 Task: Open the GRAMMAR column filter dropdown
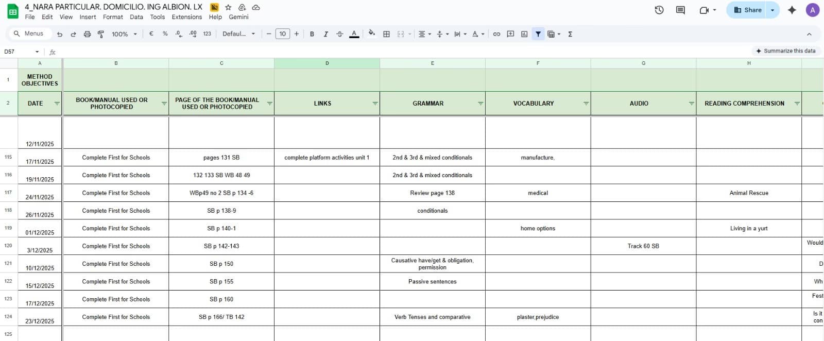(480, 104)
